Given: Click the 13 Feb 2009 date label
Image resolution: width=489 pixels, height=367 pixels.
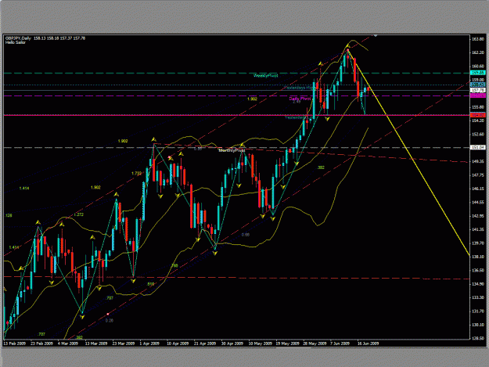Looking at the screenshot, I should tap(15, 344).
